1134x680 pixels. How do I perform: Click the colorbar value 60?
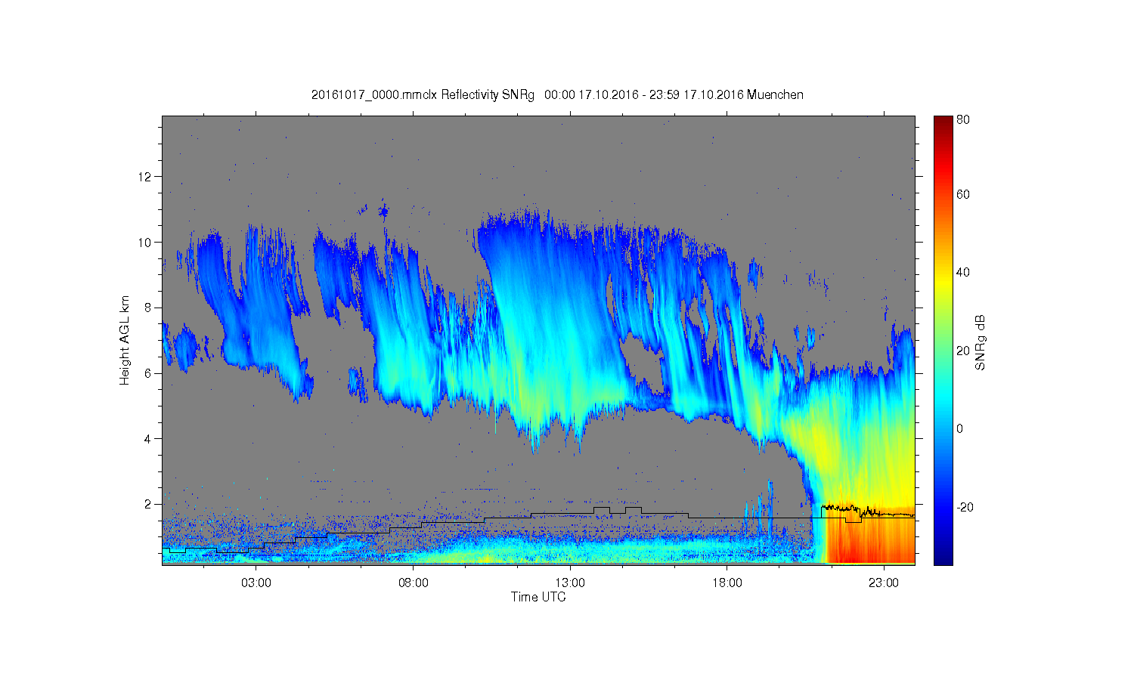[x=963, y=195]
